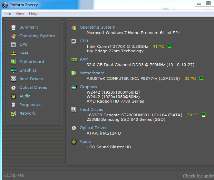Select Operating System in the sidebar
Viewport: 214px width, 180px height.
pyautogui.click(x=37, y=36)
